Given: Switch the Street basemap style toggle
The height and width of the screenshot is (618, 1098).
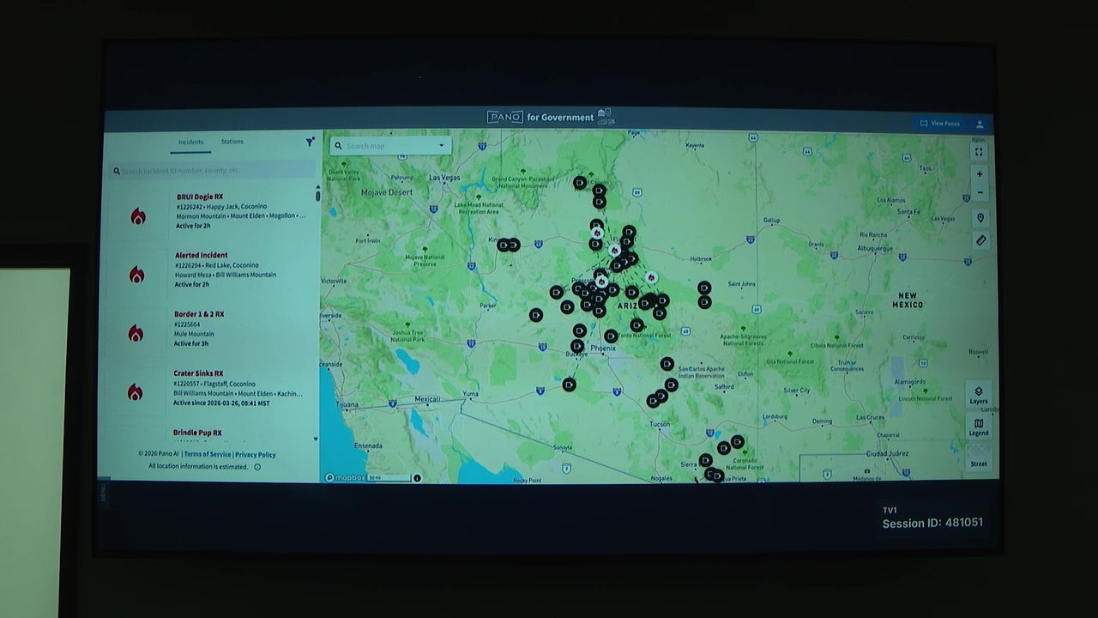Looking at the screenshot, I should click(979, 457).
